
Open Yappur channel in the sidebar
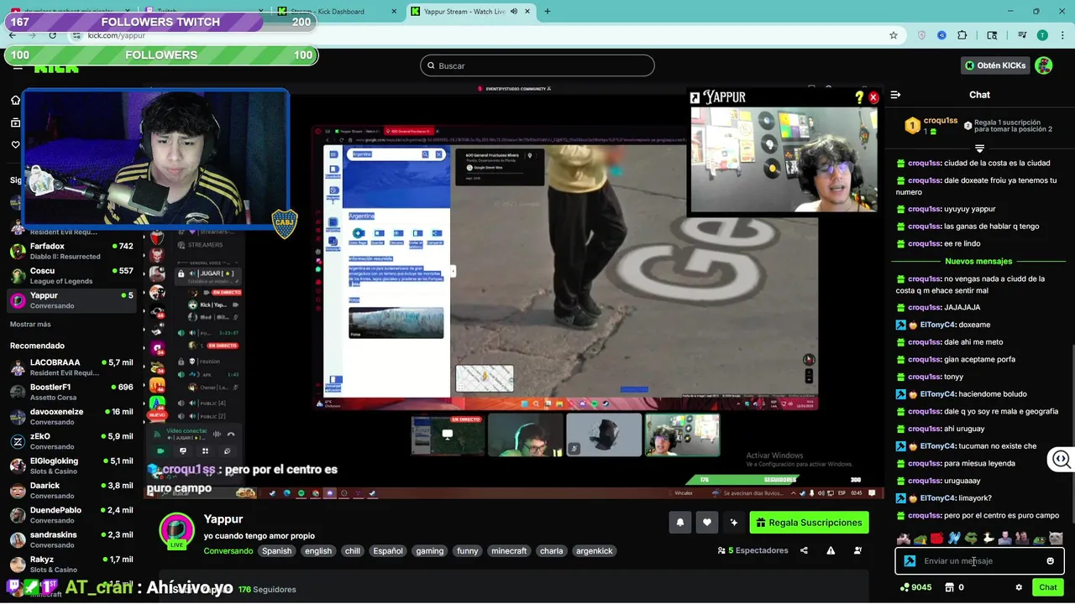pyautogui.click(x=71, y=300)
